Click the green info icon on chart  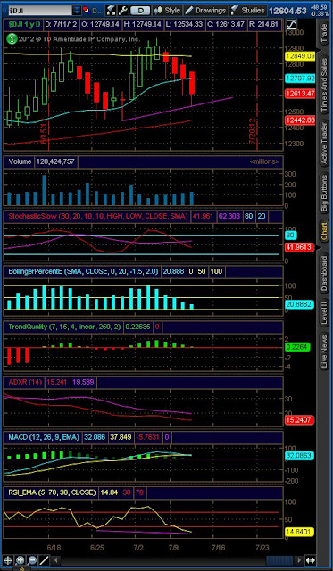pos(12,39)
